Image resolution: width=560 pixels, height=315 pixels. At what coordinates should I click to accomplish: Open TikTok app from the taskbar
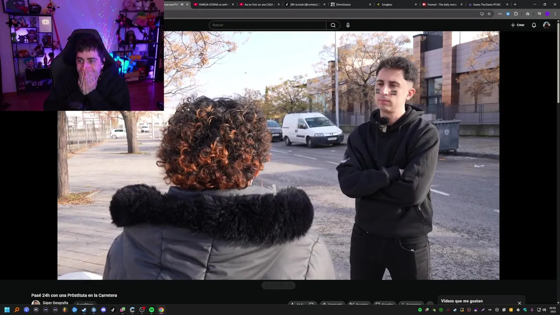pos(113,310)
